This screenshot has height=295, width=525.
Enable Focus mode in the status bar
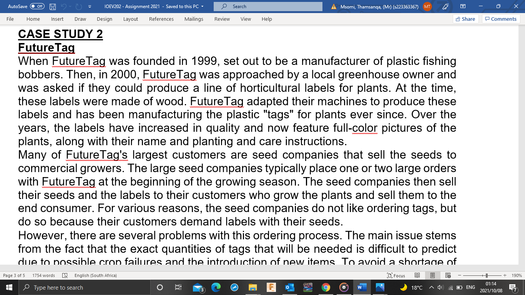point(396,275)
